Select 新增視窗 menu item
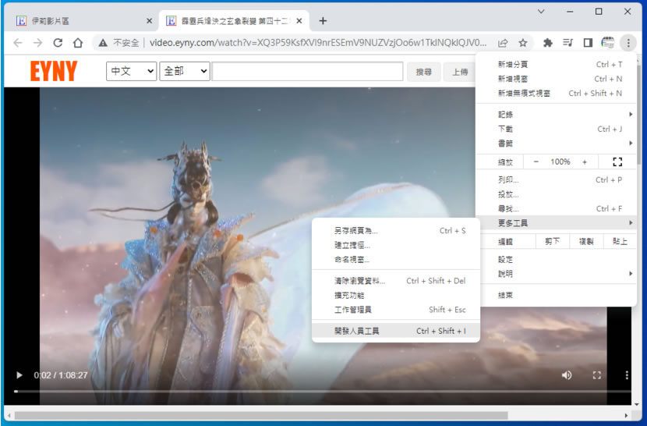The height and width of the screenshot is (426, 647). [x=555, y=79]
